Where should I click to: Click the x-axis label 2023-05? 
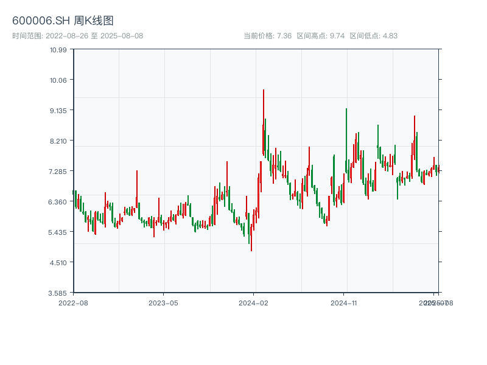[163, 303]
